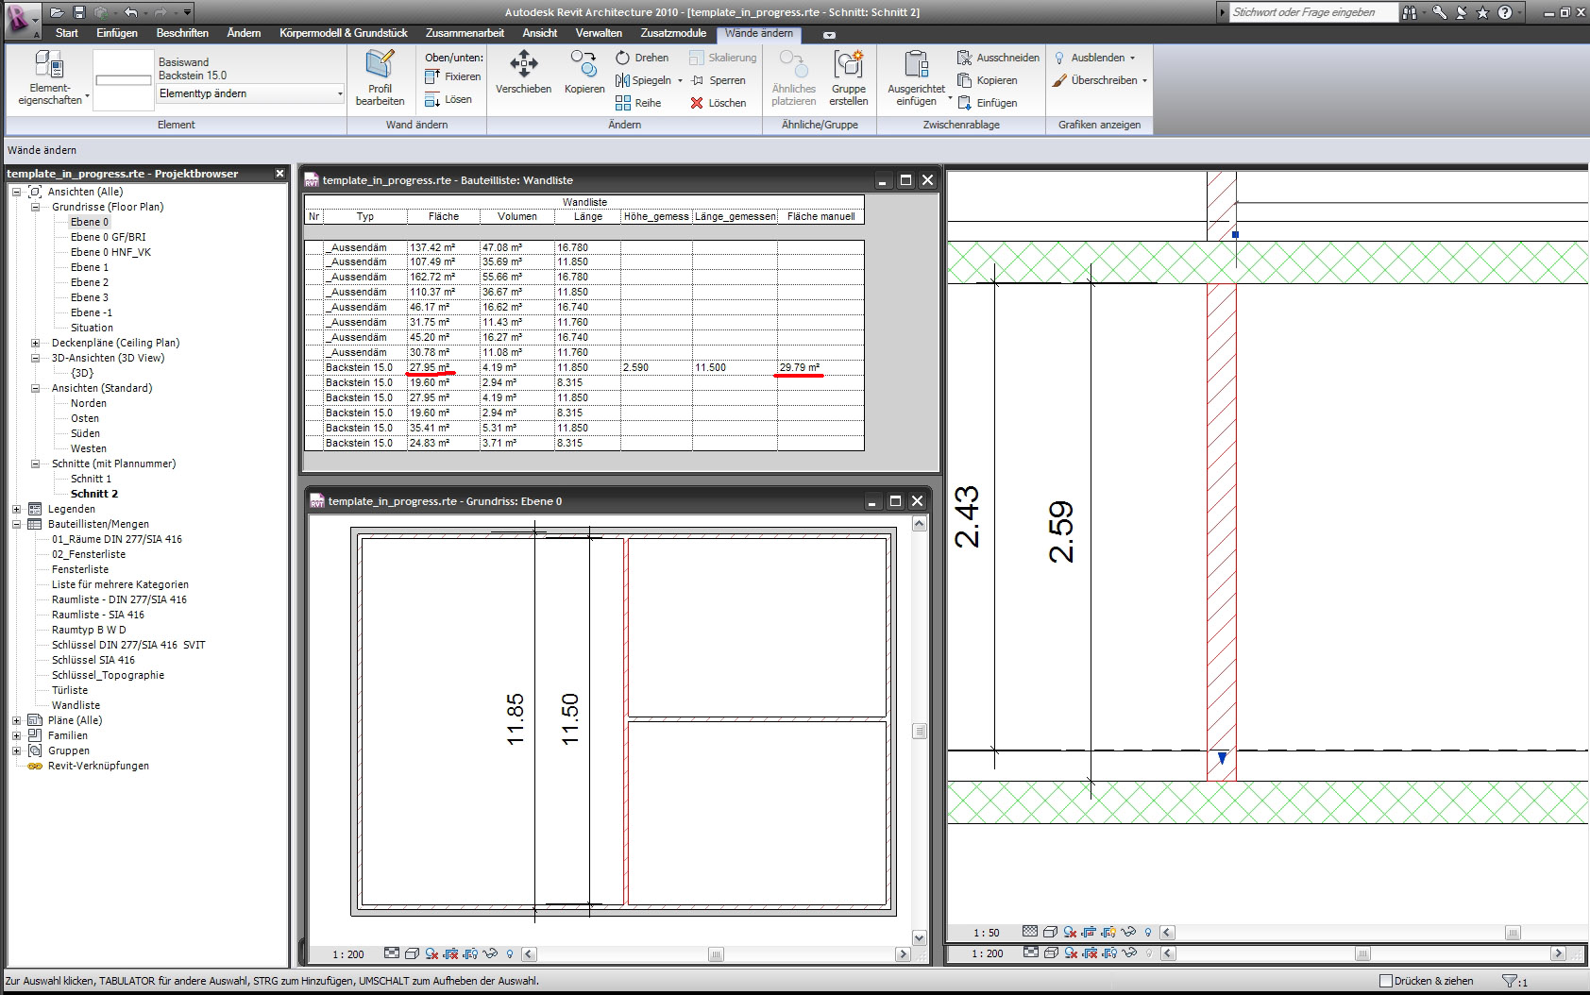Select the Reihe array tool

[638, 103]
